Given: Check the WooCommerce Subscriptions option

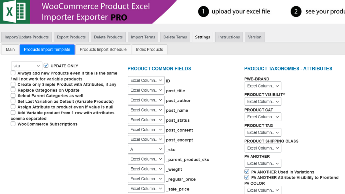Looking at the screenshot, I should coord(13,124).
